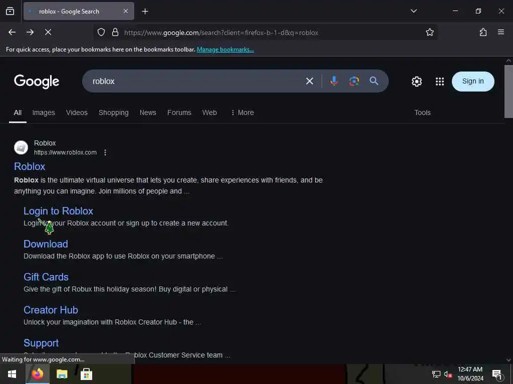
Task: Open the Creator Hub sitelink
Action: [51, 310]
